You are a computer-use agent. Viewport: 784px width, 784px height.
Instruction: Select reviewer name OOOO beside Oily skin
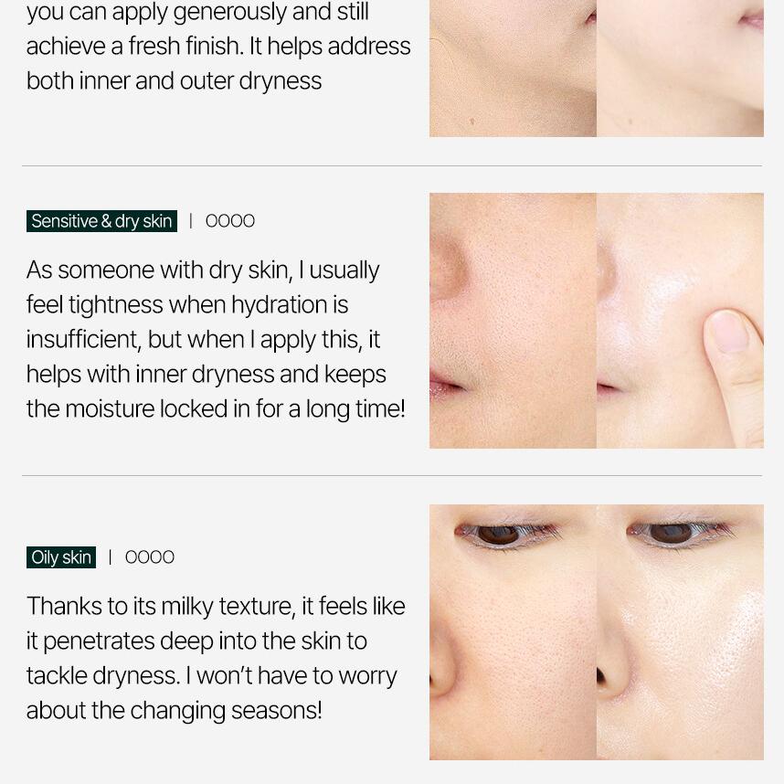pos(150,557)
